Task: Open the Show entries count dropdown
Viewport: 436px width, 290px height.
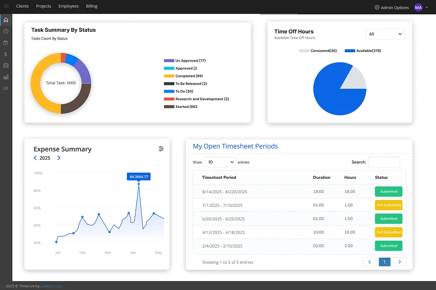Action: pyautogui.click(x=220, y=162)
